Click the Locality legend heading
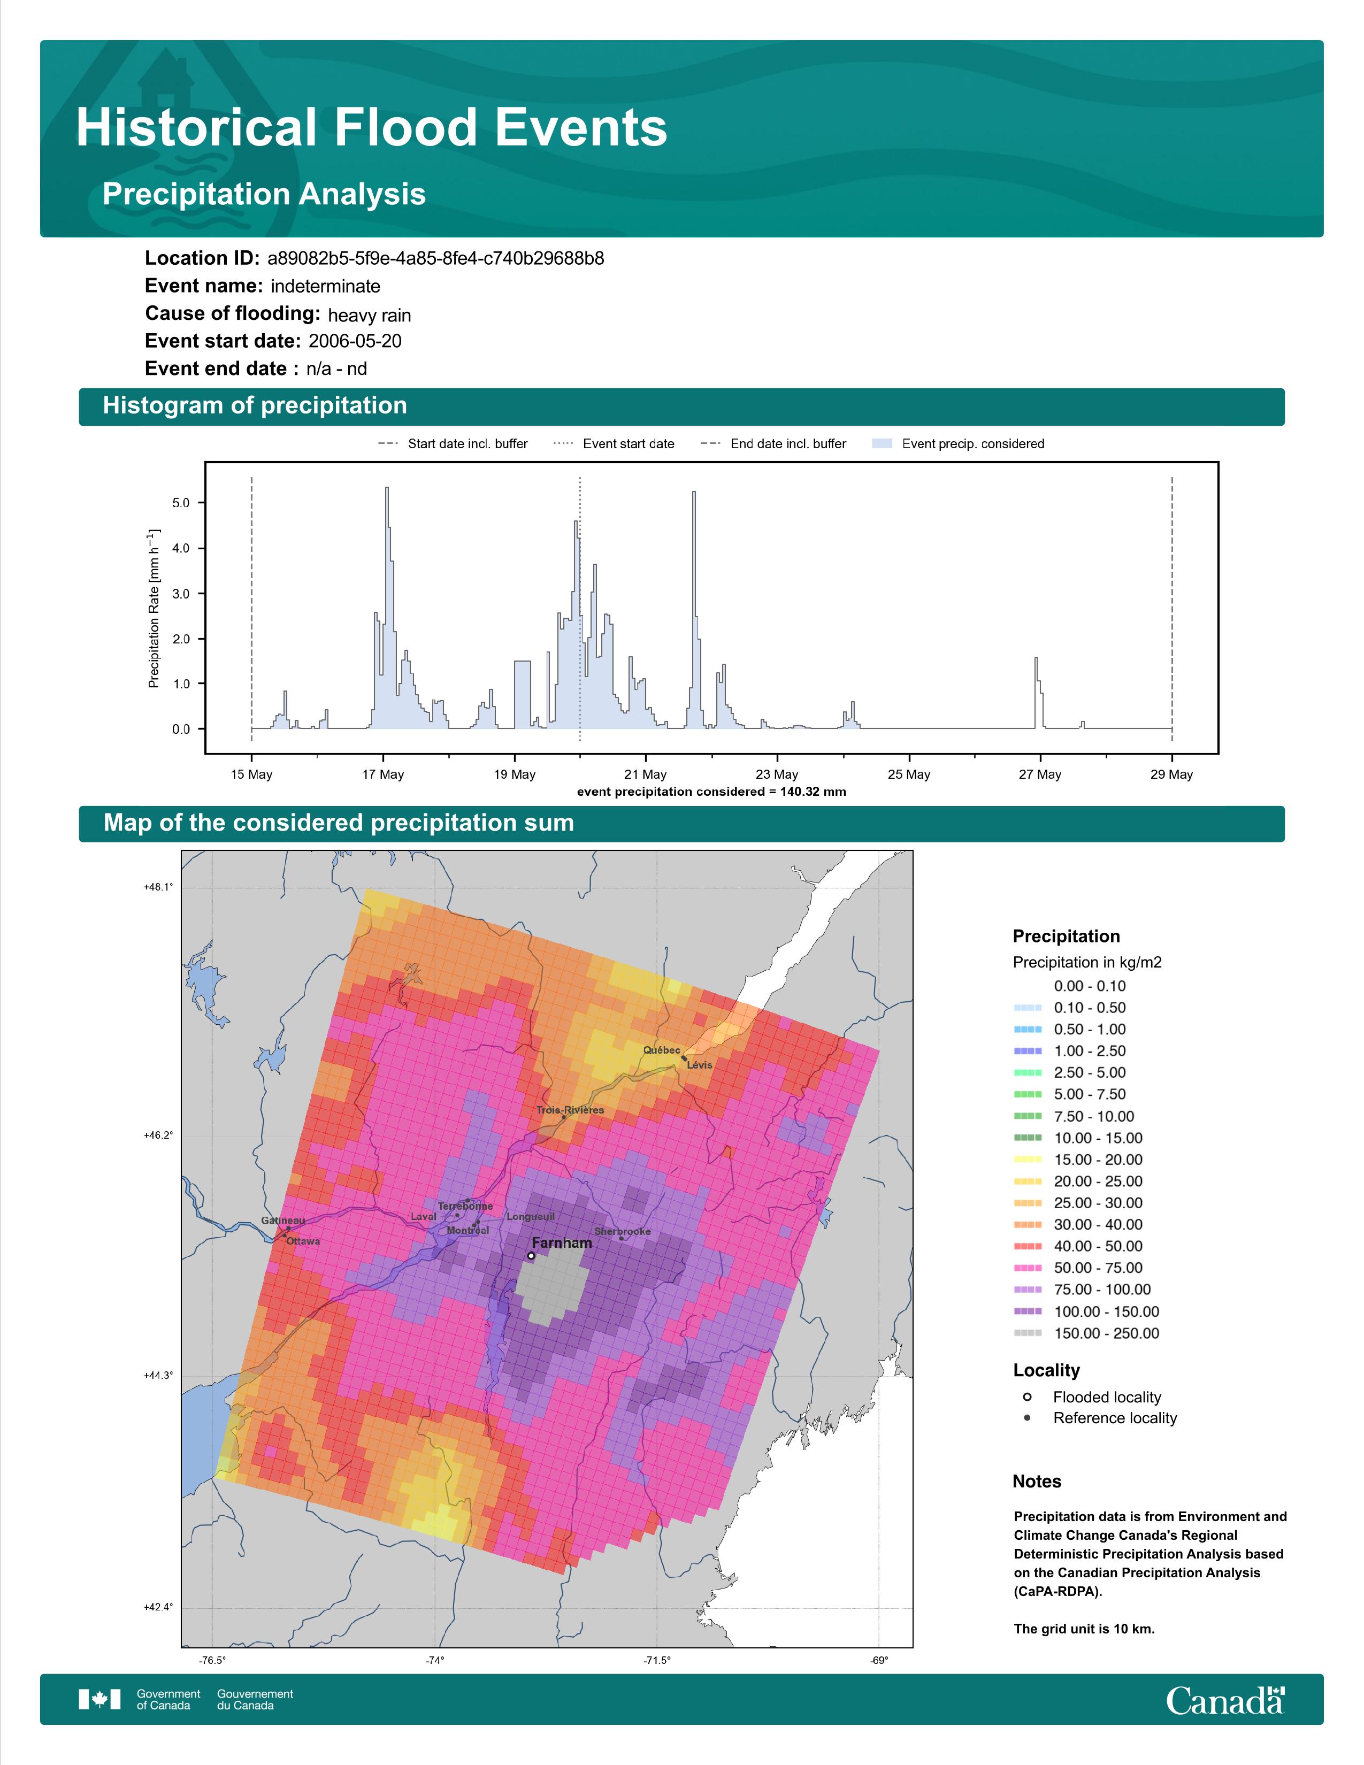The height and width of the screenshot is (1765, 1364). [x=1046, y=1371]
